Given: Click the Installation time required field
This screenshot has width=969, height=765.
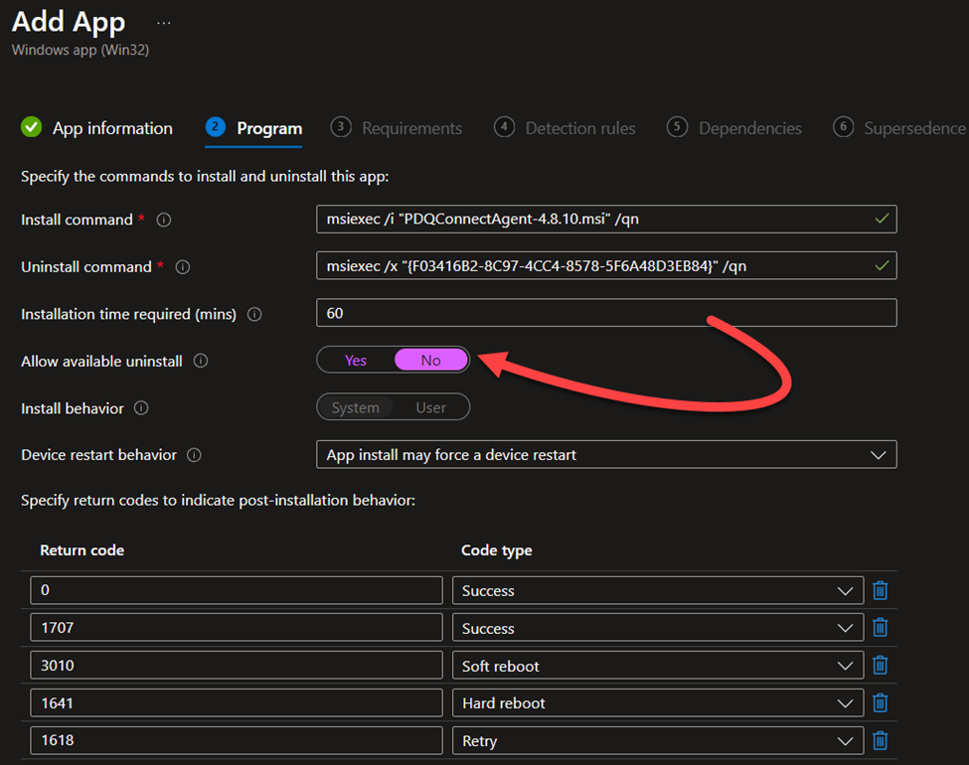Looking at the screenshot, I should pyautogui.click(x=606, y=313).
